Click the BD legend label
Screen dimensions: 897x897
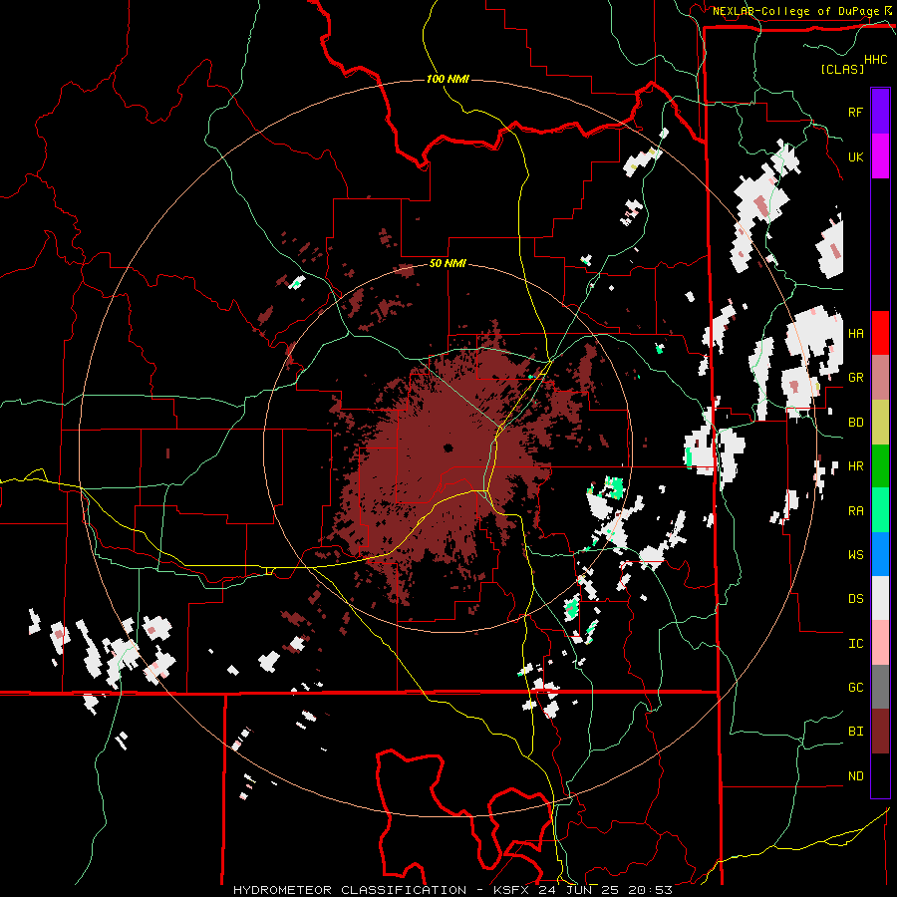tap(855, 423)
